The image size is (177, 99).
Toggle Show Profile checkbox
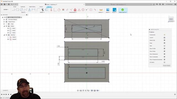[x=164, y=49]
